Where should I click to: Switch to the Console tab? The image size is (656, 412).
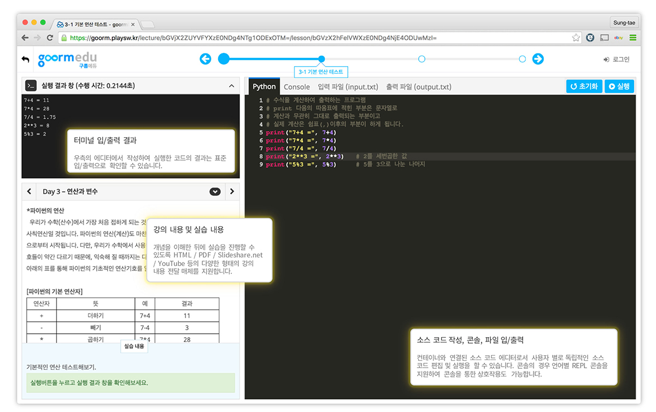297,87
